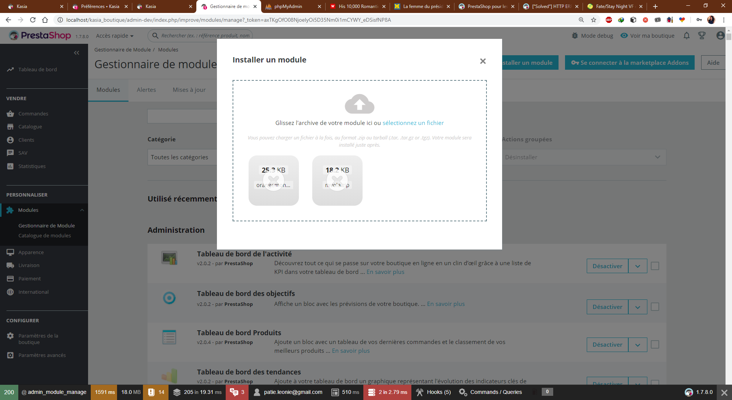Open the Désinstaller bulk actions dropdown
The image size is (732, 400).
click(x=584, y=157)
